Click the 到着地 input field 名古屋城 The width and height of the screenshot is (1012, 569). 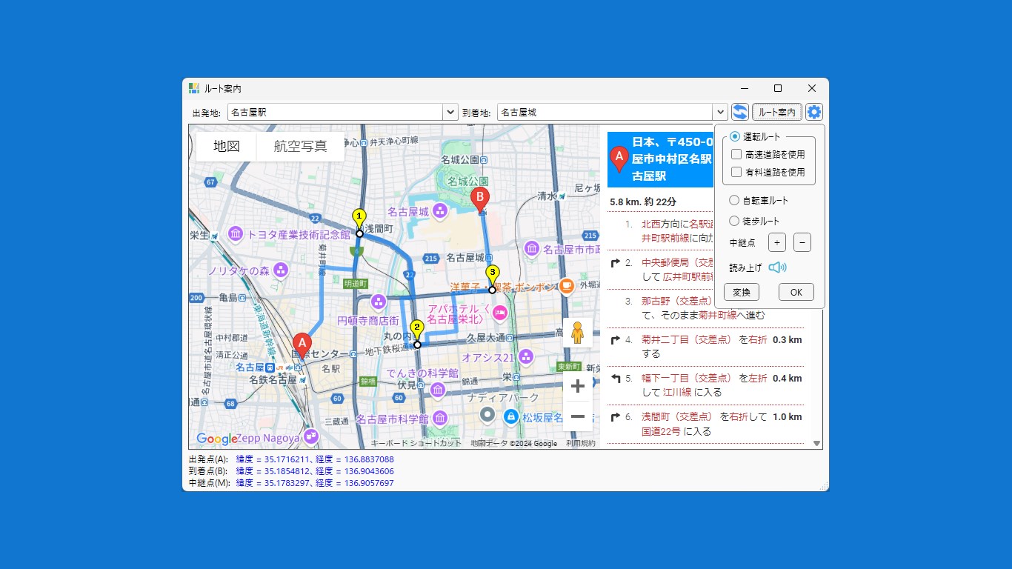point(605,112)
